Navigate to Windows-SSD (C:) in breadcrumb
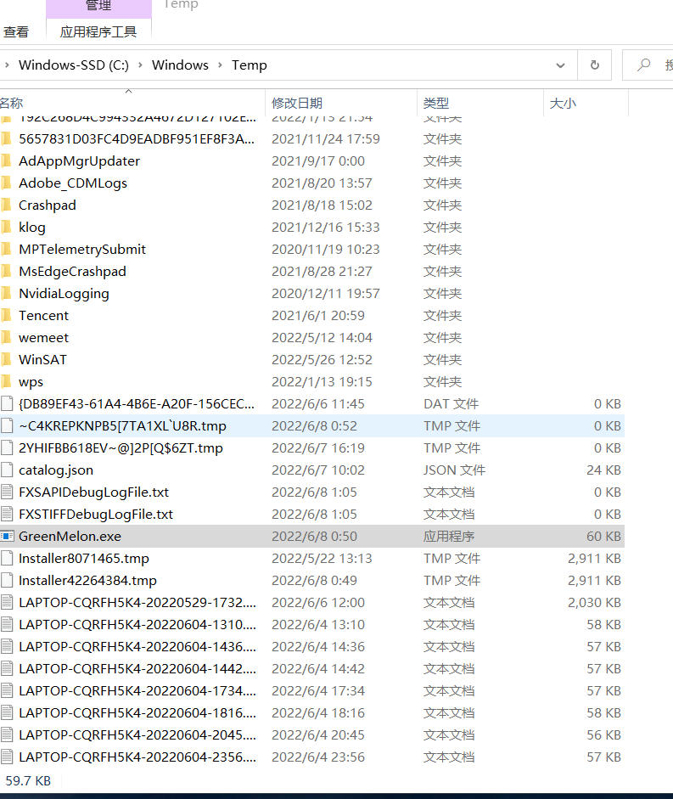Image resolution: width=673 pixels, height=799 pixels. 74,65
